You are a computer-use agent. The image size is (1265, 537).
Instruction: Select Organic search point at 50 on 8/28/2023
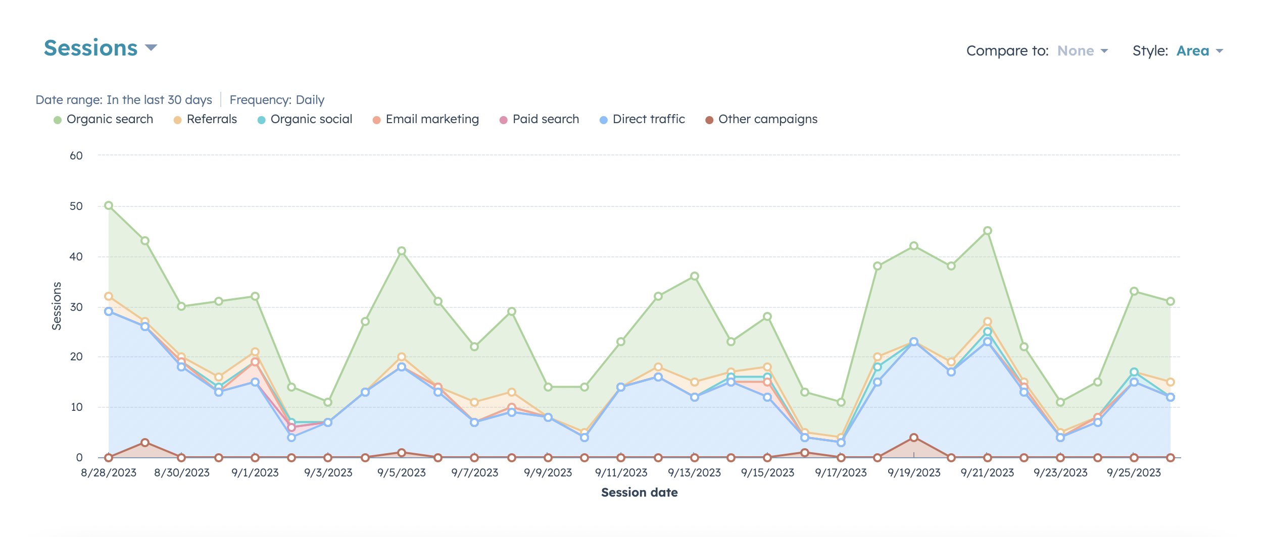[x=109, y=206]
